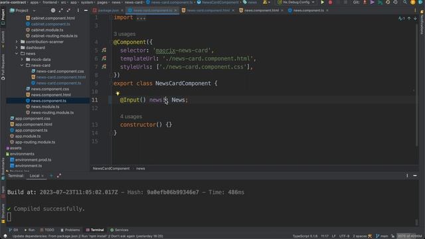Open terminal panel options menu
This screenshot has height=239, width=425.
coord(407,175)
